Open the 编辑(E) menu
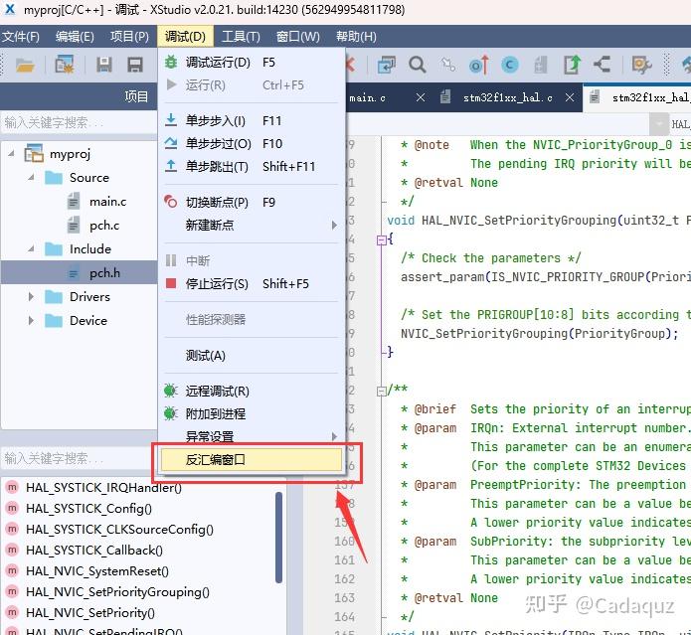This screenshot has height=635, width=691. pyautogui.click(x=75, y=36)
